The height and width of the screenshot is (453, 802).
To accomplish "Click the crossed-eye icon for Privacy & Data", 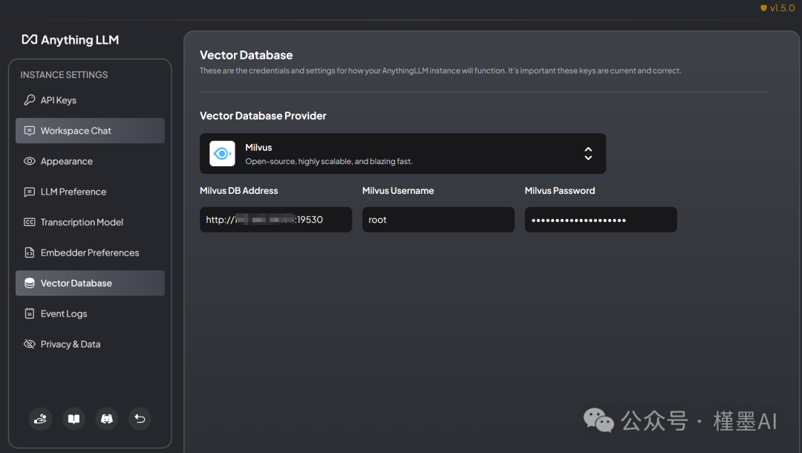I will [30, 344].
